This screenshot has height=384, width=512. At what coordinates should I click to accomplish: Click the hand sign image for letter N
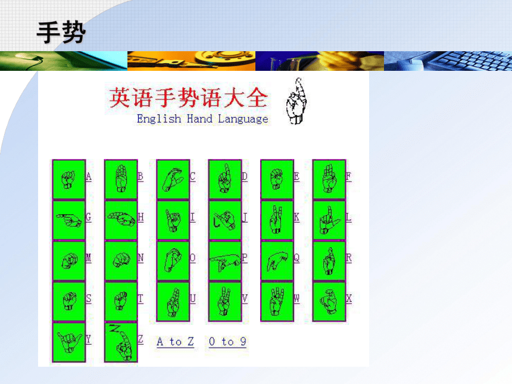click(x=121, y=261)
